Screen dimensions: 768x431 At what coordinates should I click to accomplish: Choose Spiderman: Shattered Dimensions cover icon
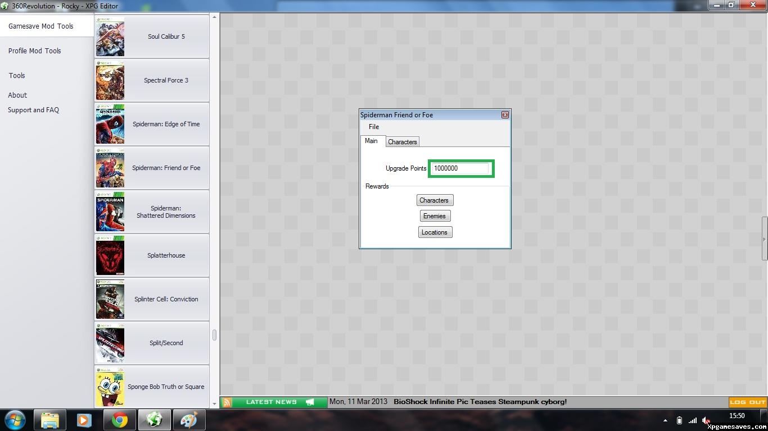[110, 212]
